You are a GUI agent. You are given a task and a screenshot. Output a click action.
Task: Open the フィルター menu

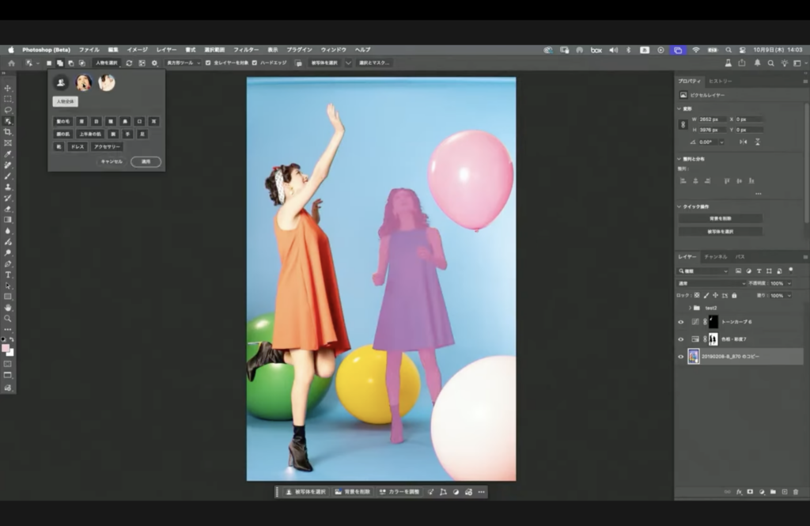click(x=245, y=49)
